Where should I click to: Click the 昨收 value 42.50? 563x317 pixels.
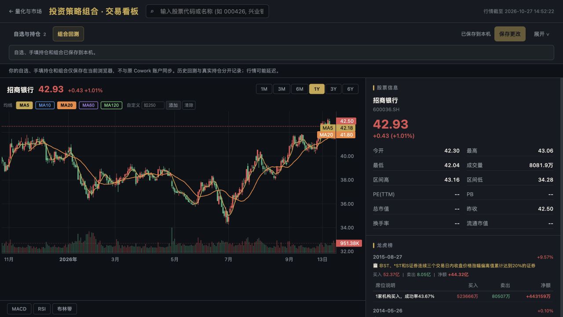point(545,209)
